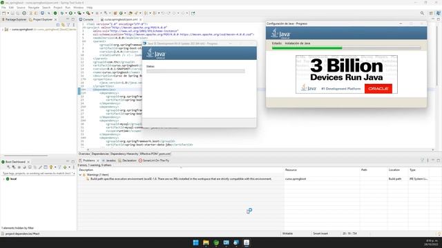Viewport: 442px width, 248px height.
Task: Click the External Tools run icon
Action: click(88, 13)
